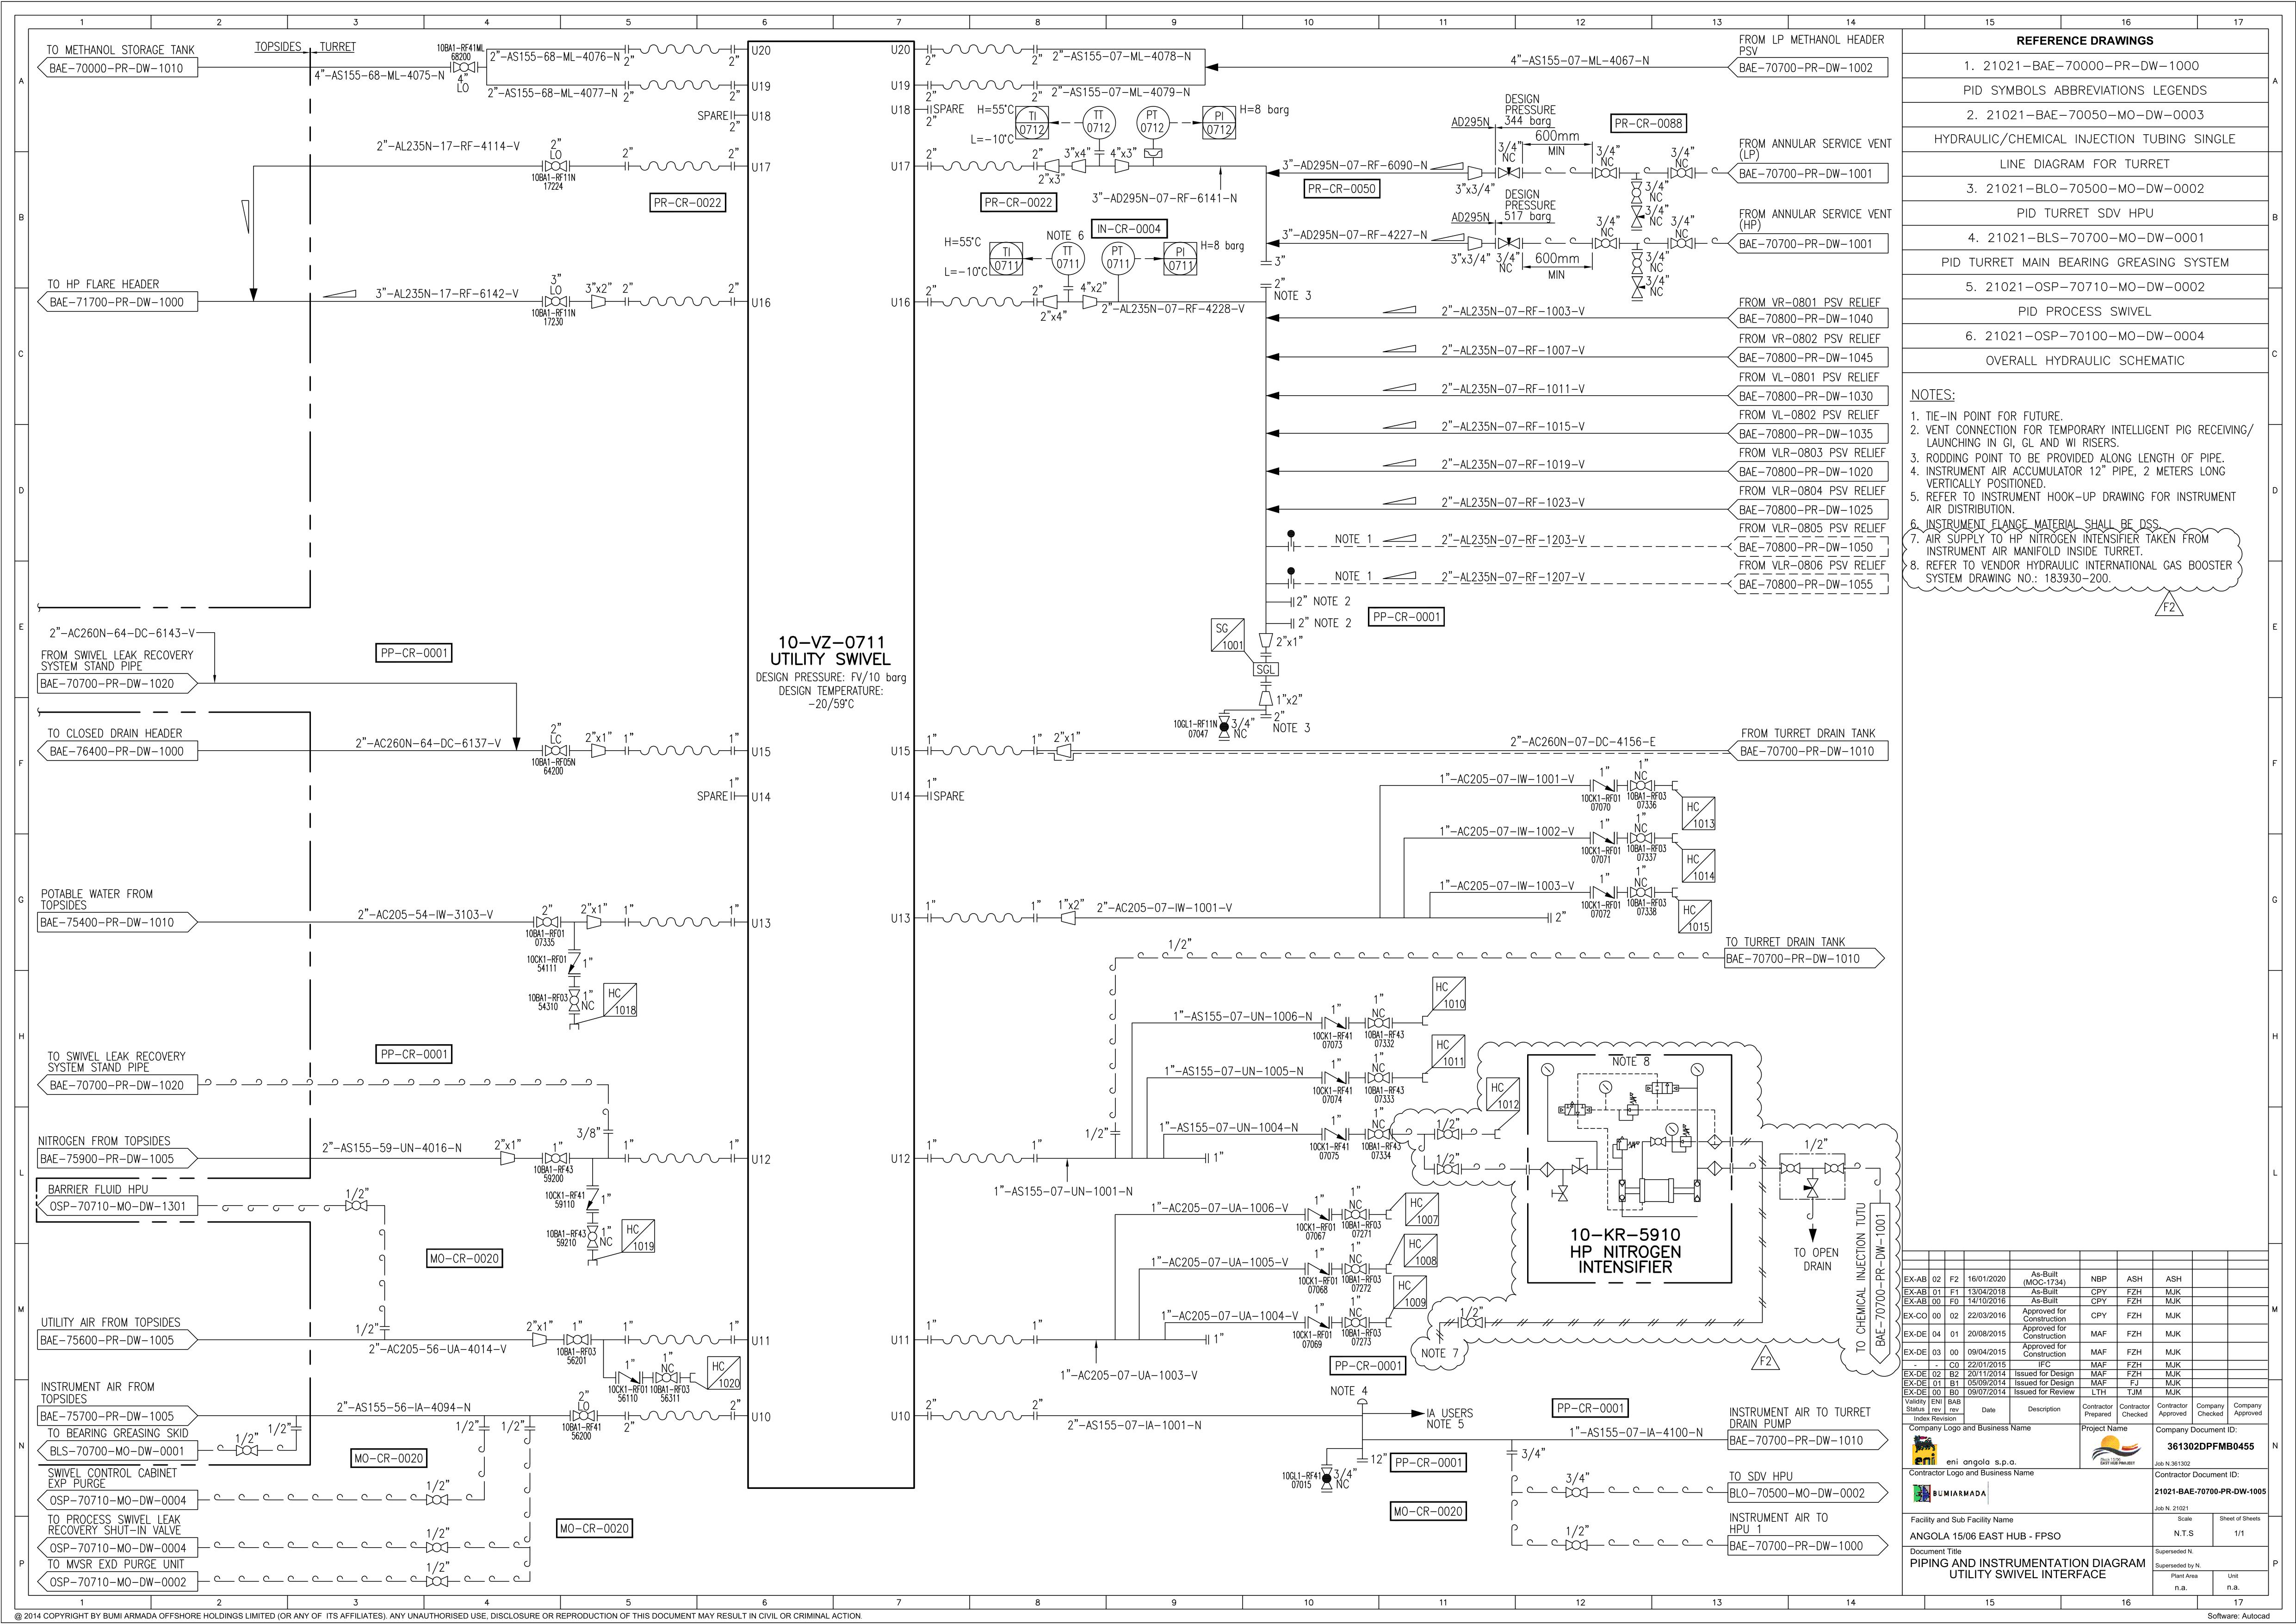Select the ANGOLA 15/06 EAST HUB - FPSO text
The width and height of the screenshot is (2296, 1624).
pyautogui.click(x=1985, y=1536)
